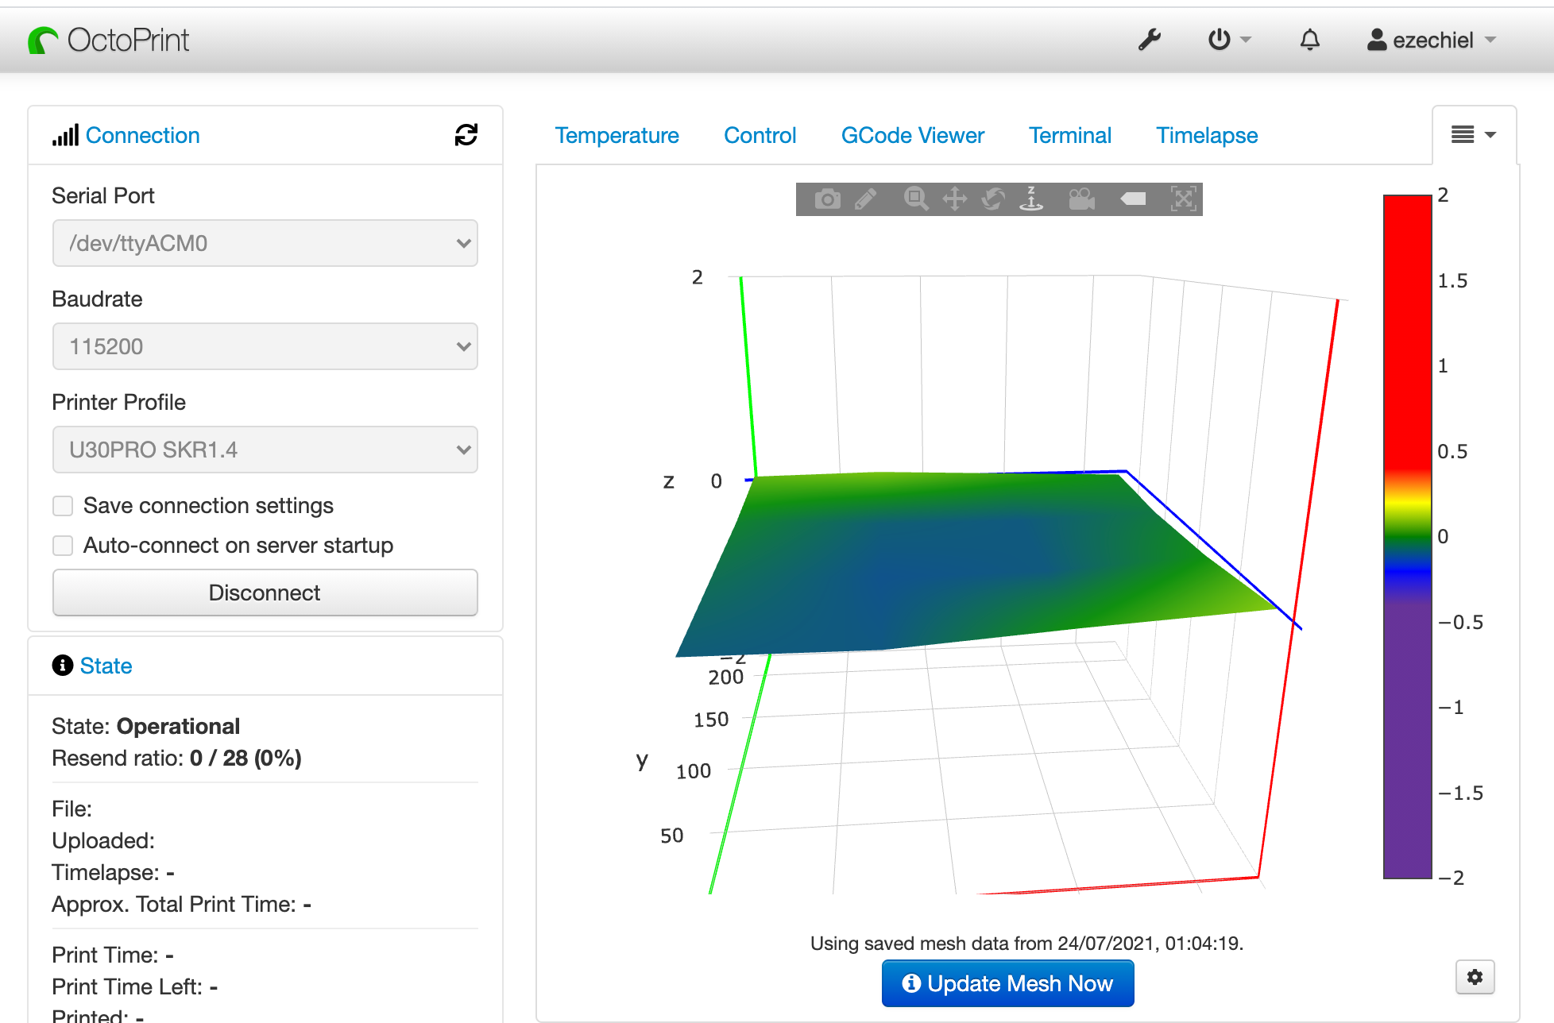Click the mesh height color scale bar
The image size is (1554, 1023).
point(1407,536)
